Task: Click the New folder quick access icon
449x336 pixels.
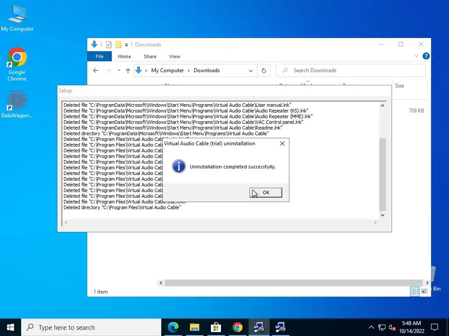Action: [118, 45]
